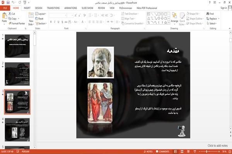Open the Clipboard dialog launcher
Screen dimensions: 232x154
click(x=26, y=29)
